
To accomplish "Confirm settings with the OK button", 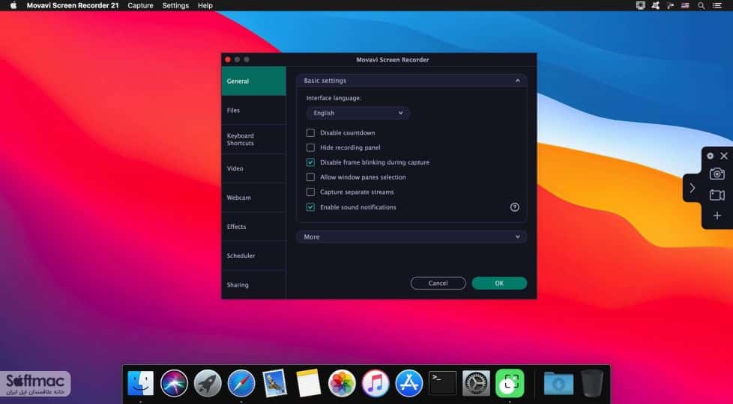I will (499, 283).
